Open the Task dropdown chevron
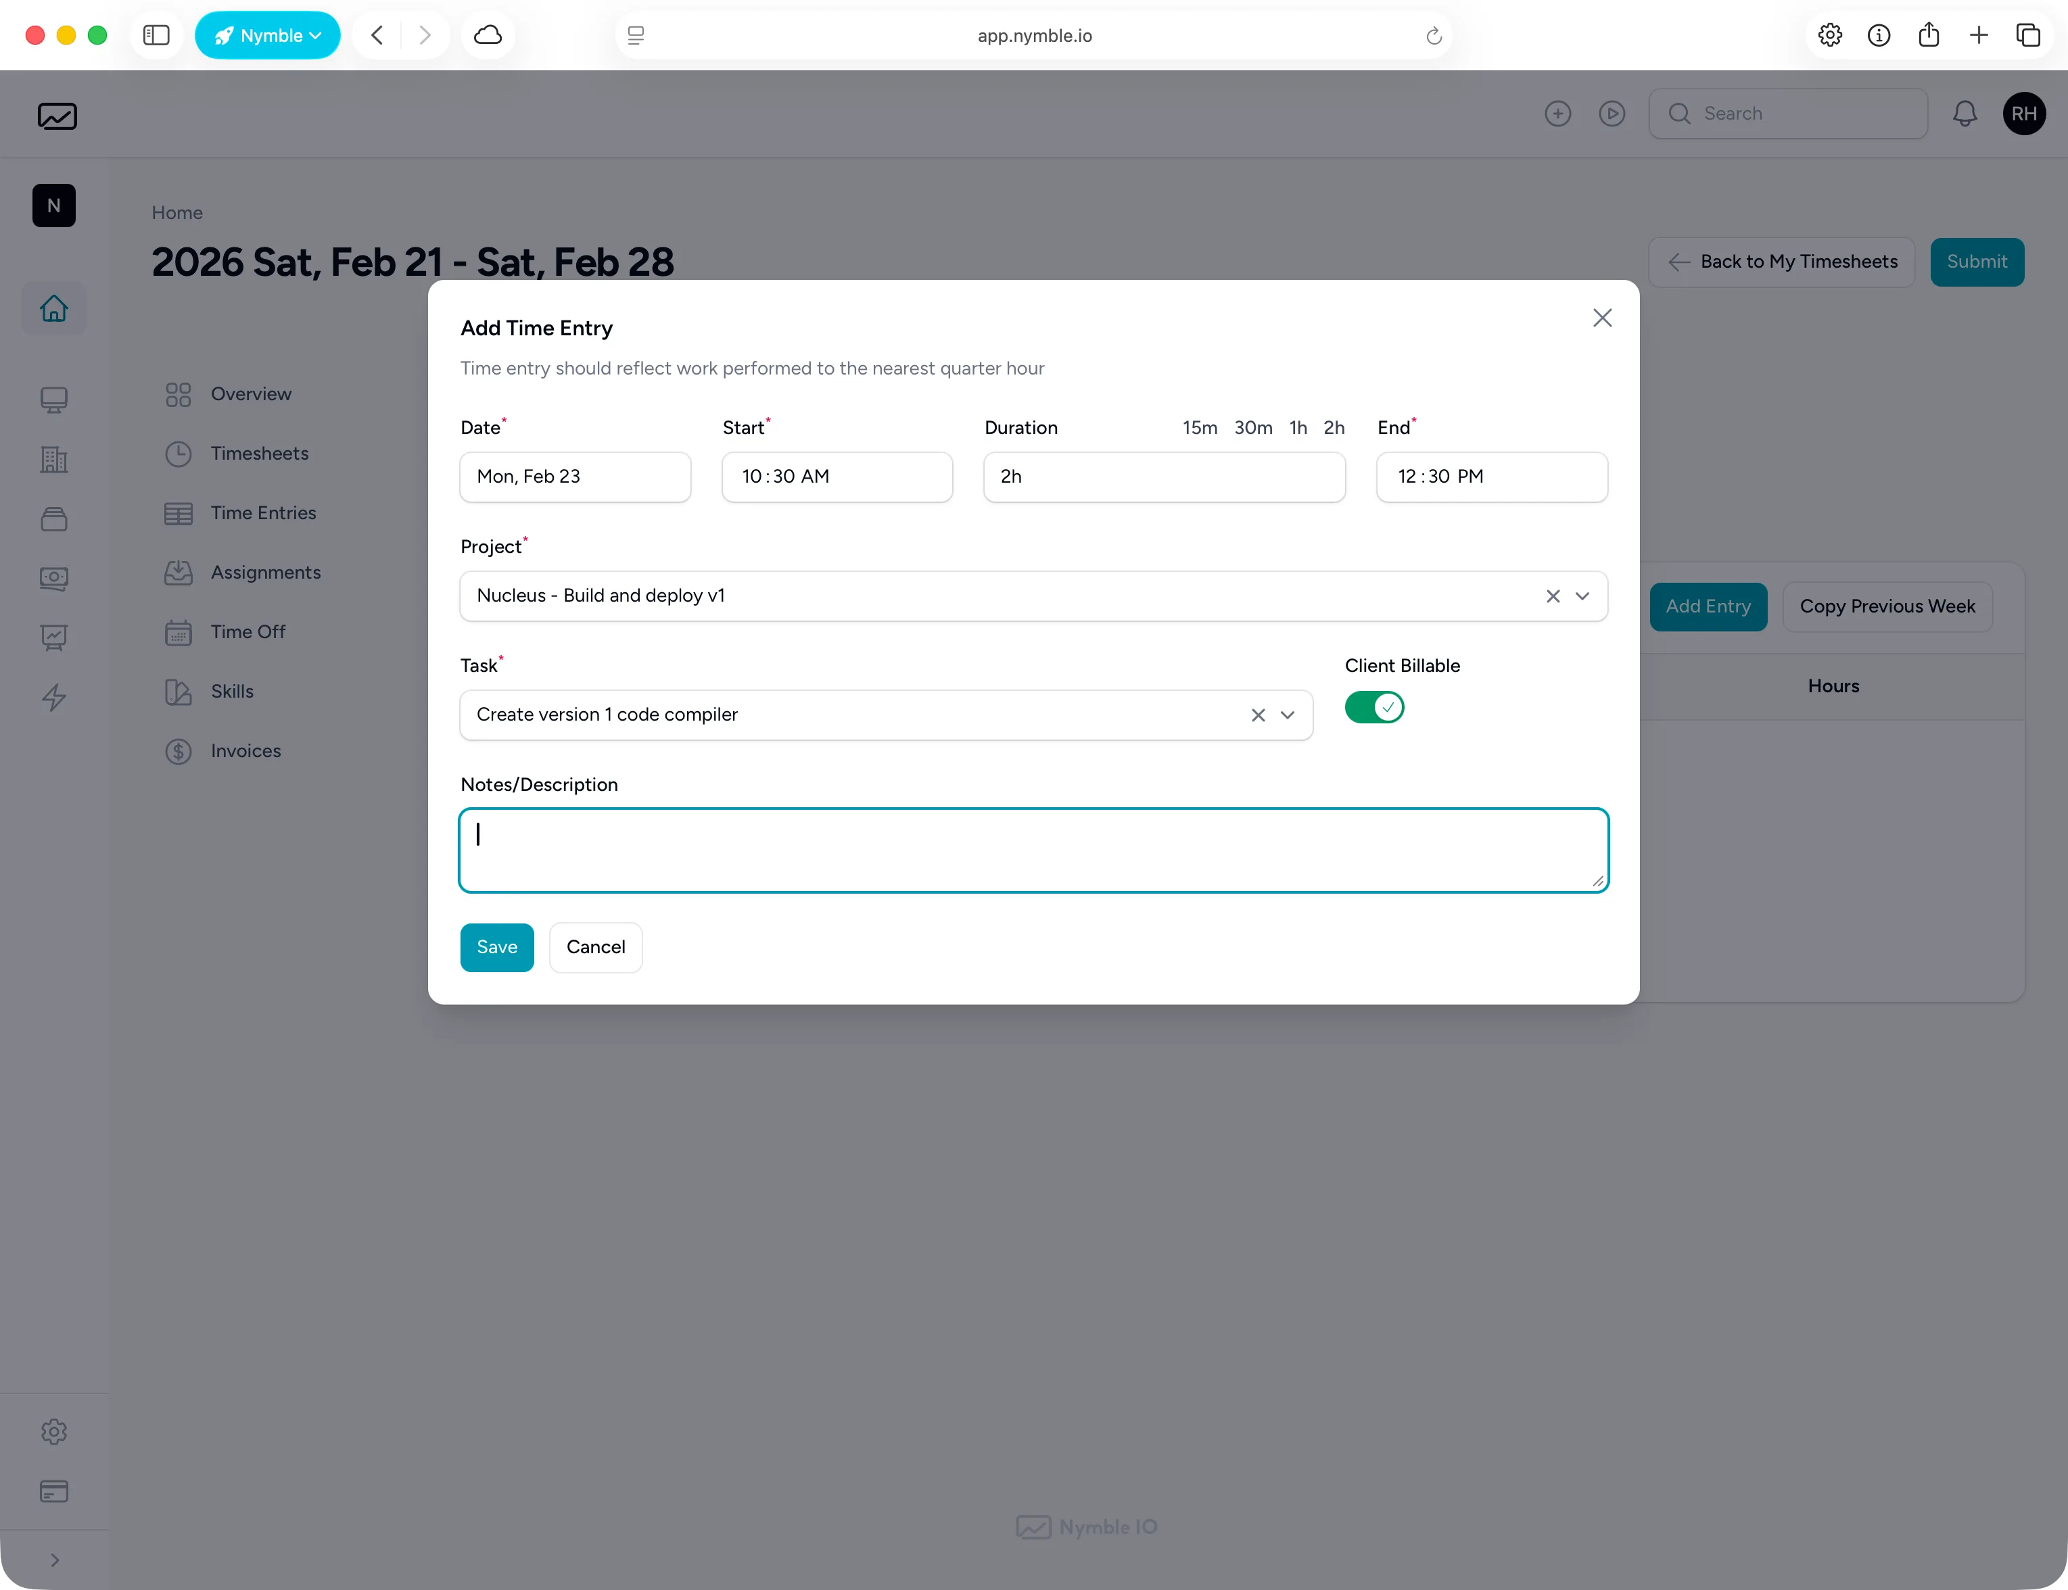 tap(1288, 715)
